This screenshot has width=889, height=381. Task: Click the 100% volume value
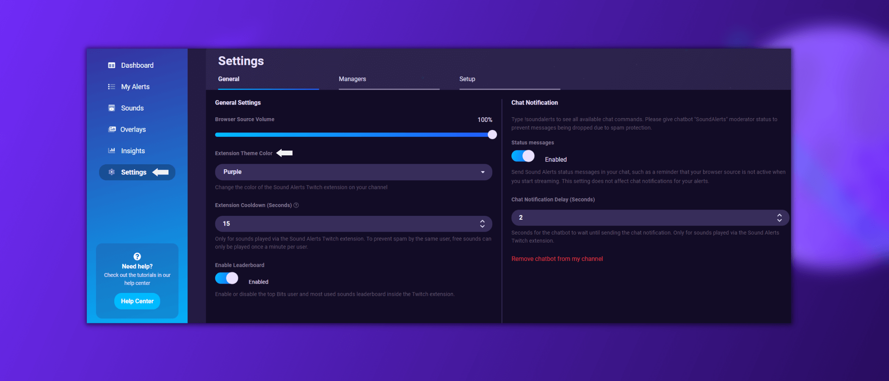coord(485,120)
